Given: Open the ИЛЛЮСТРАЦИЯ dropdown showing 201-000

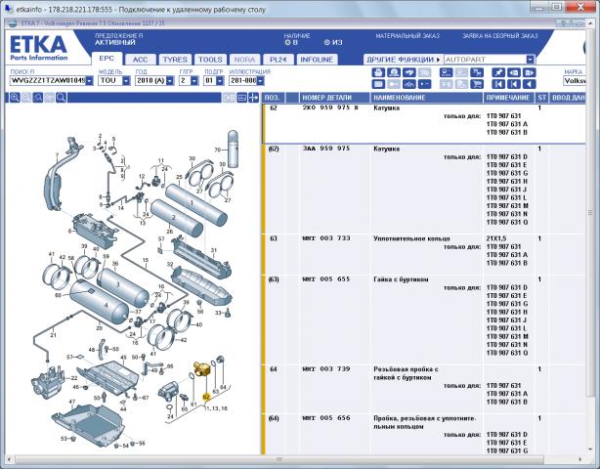Looking at the screenshot, I should click(x=260, y=81).
